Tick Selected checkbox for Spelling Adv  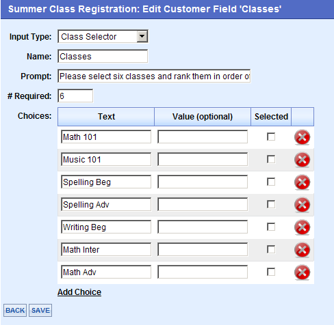pyautogui.click(x=271, y=204)
